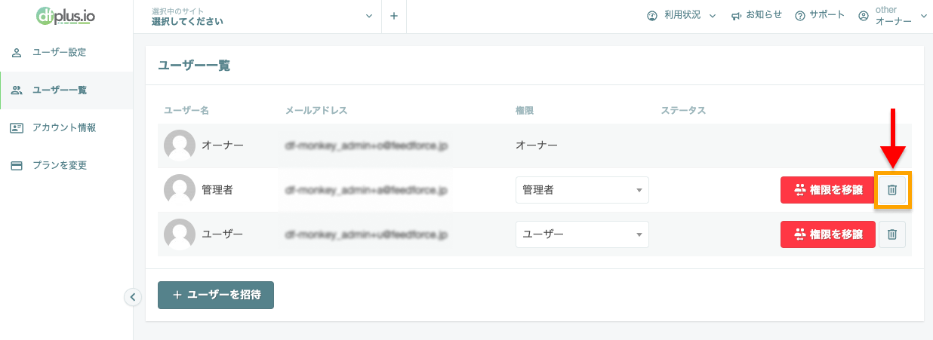
Task: Open the 利用状況 dropdown
Action: coord(681,16)
